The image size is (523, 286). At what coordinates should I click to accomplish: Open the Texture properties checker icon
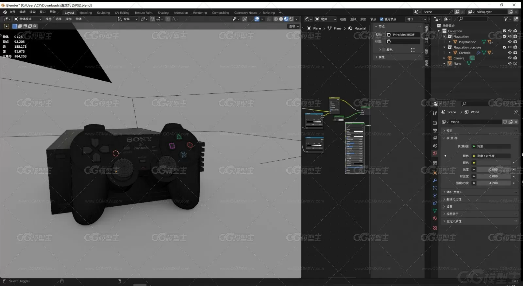coord(435,228)
